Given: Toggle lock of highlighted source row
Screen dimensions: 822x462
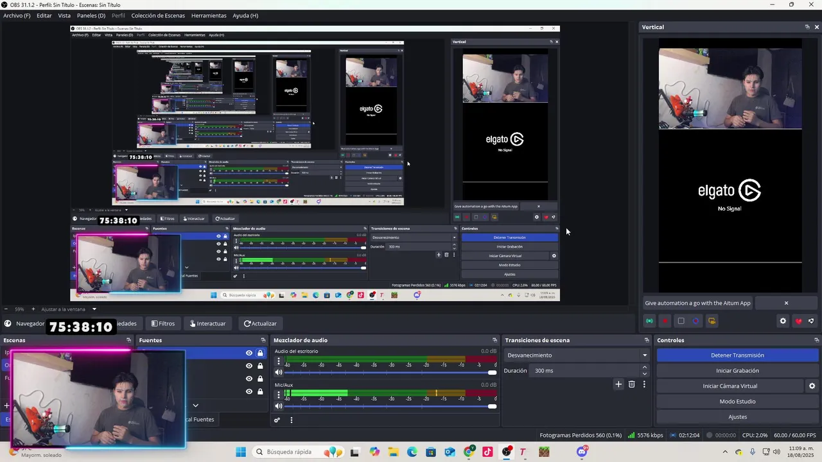Looking at the screenshot, I should click(260, 353).
